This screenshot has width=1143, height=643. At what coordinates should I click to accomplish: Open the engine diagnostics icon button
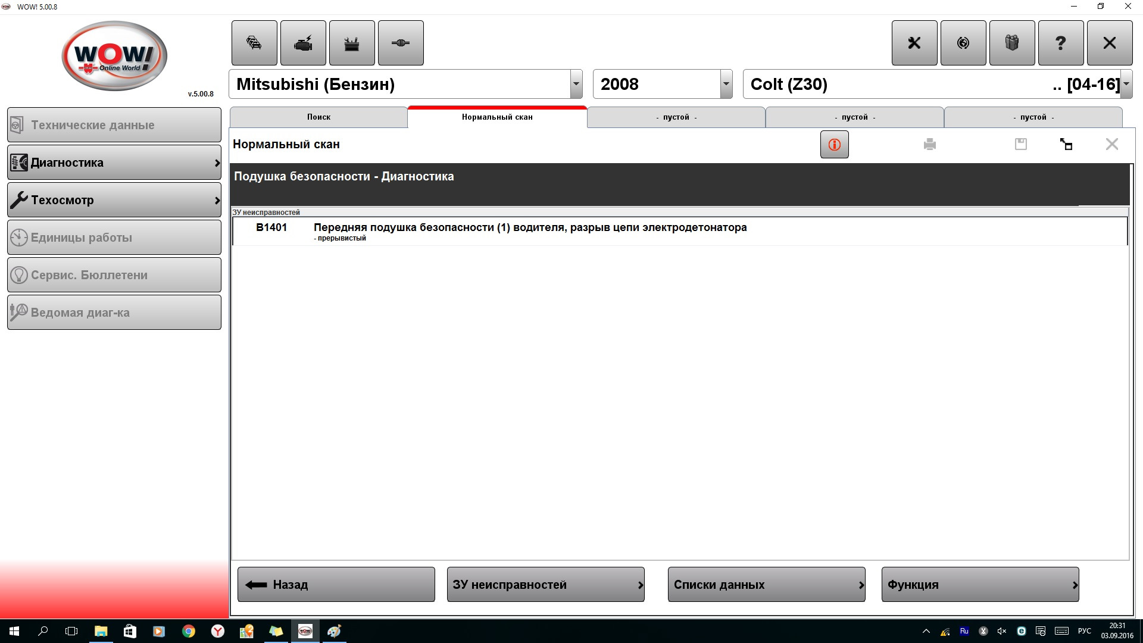click(x=303, y=43)
